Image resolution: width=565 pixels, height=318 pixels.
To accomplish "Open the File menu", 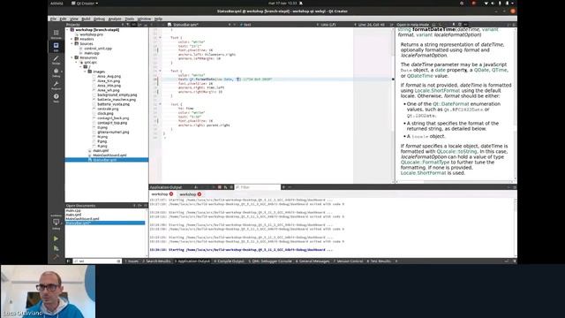I will (53, 19).
